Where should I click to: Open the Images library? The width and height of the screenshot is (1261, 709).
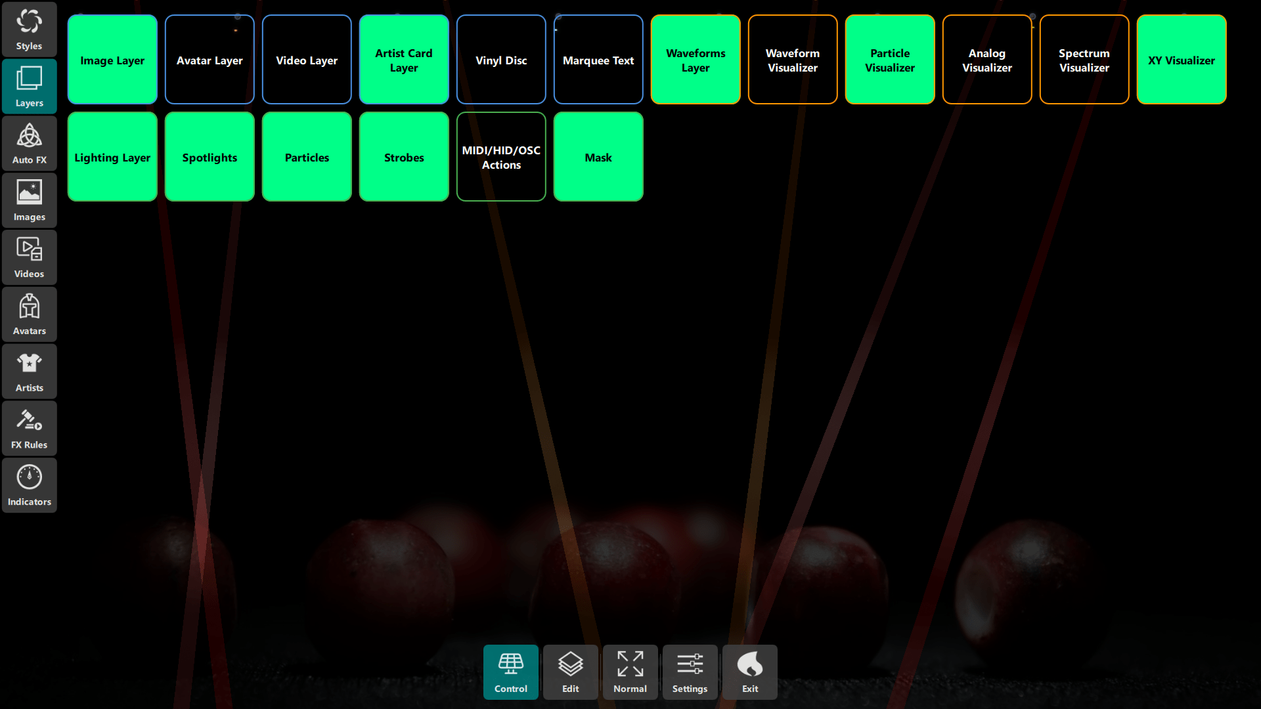click(29, 200)
